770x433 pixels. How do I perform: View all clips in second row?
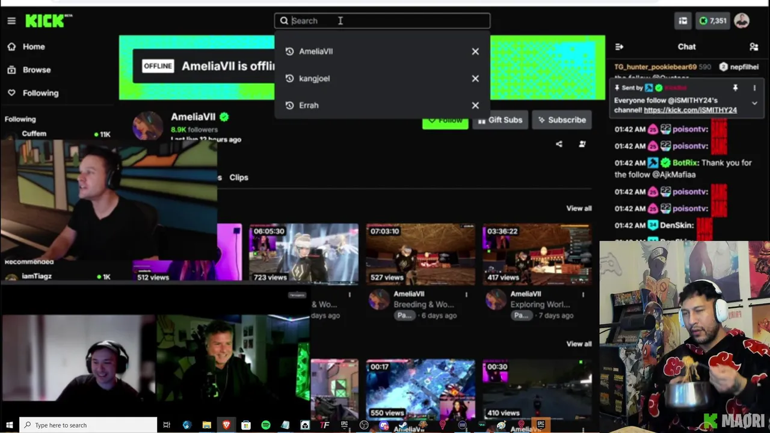[x=579, y=344]
